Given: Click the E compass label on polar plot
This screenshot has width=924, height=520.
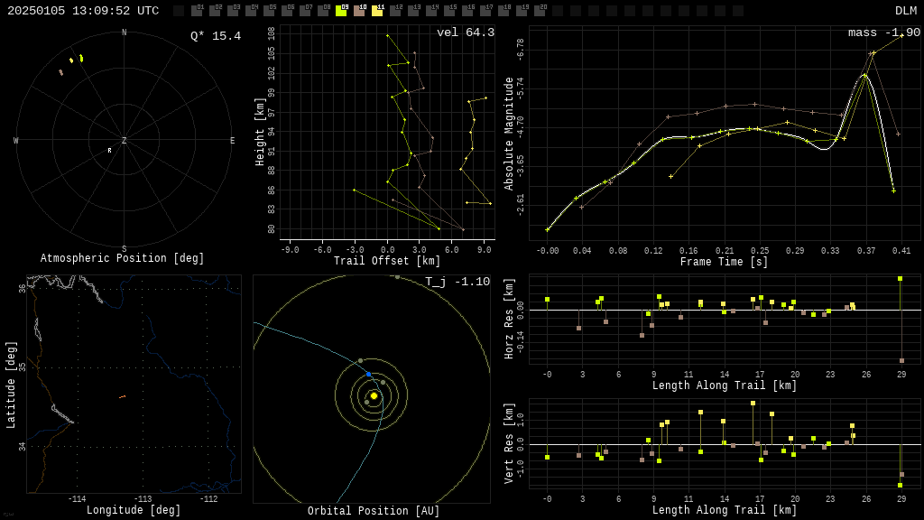Looking at the screenshot, I should 232,140.
